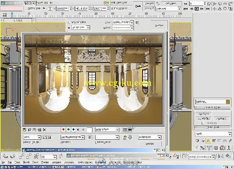
Task: Open the Views menu
Action: pyautogui.click(x=35, y=162)
